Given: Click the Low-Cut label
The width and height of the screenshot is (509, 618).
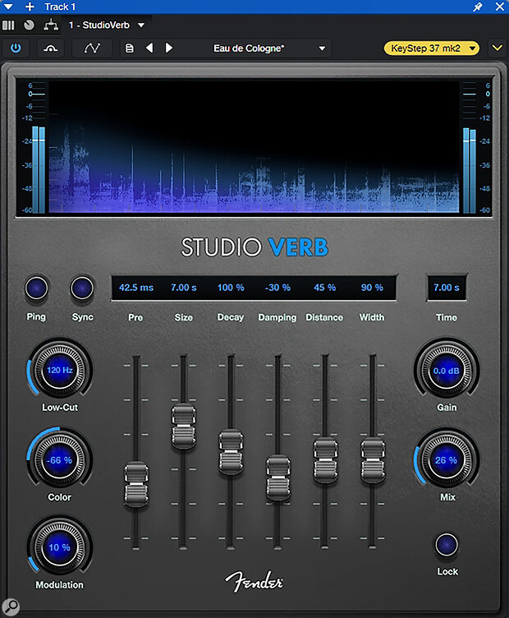Looking at the screenshot, I should (x=60, y=408).
